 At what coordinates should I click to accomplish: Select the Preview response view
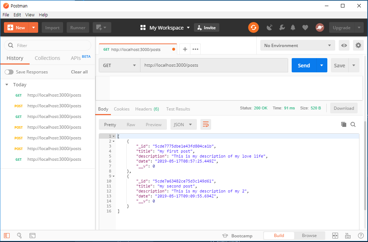click(153, 124)
